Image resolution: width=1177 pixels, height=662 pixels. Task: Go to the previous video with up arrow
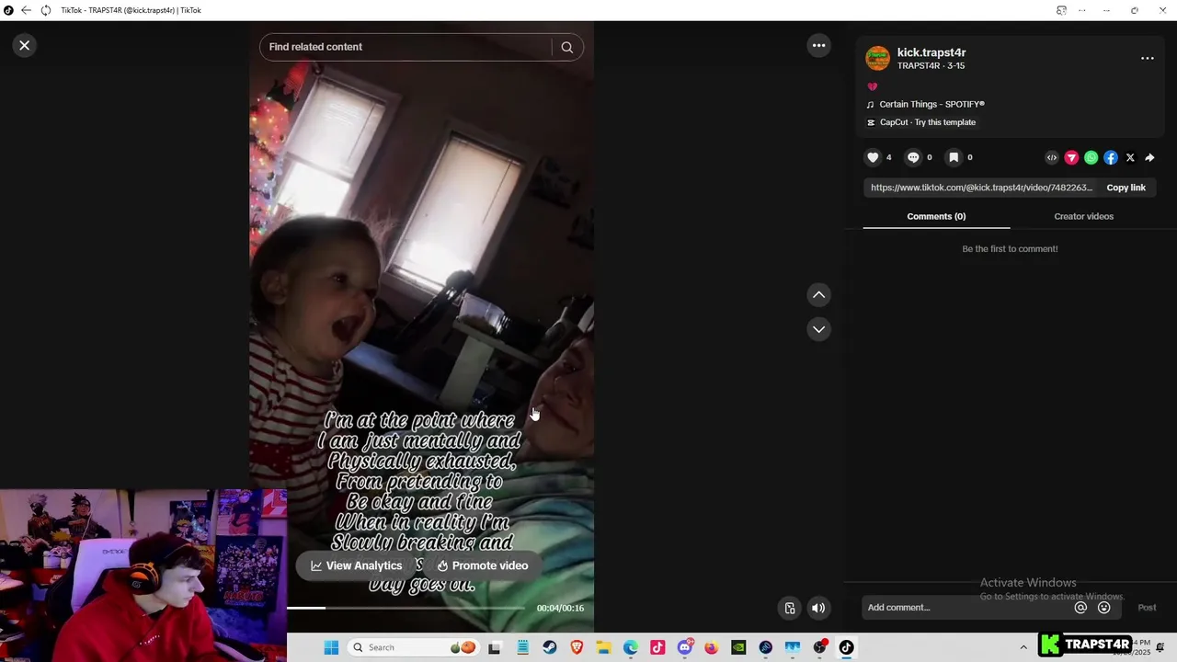[818, 294]
